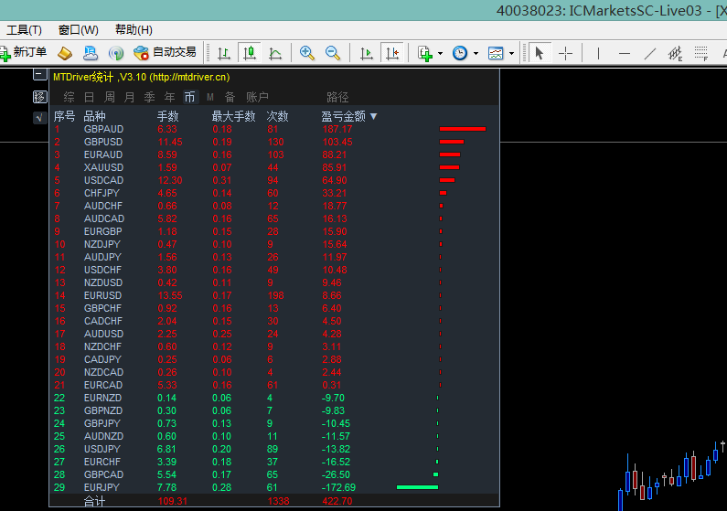Select the 币 symbol tab
Screen dimensions: 727x511
[190, 97]
